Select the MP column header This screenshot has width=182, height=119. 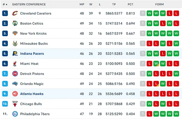82,5
